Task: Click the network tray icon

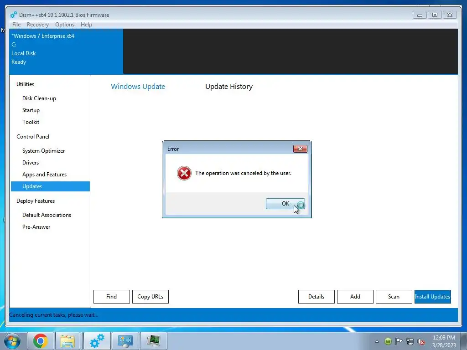Action: (x=410, y=341)
